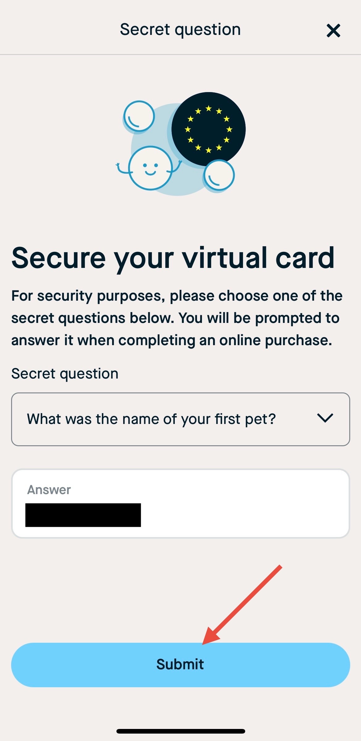Tap the 'Secure your virtual card' heading
Screen dimensions: 361x741
(x=173, y=258)
